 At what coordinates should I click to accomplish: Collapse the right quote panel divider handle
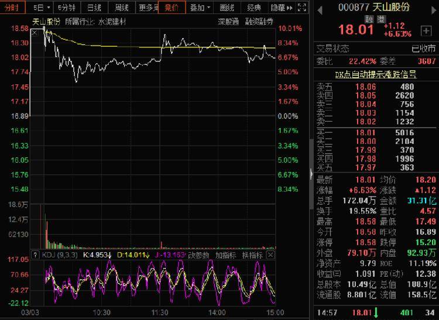coord(310,173)
